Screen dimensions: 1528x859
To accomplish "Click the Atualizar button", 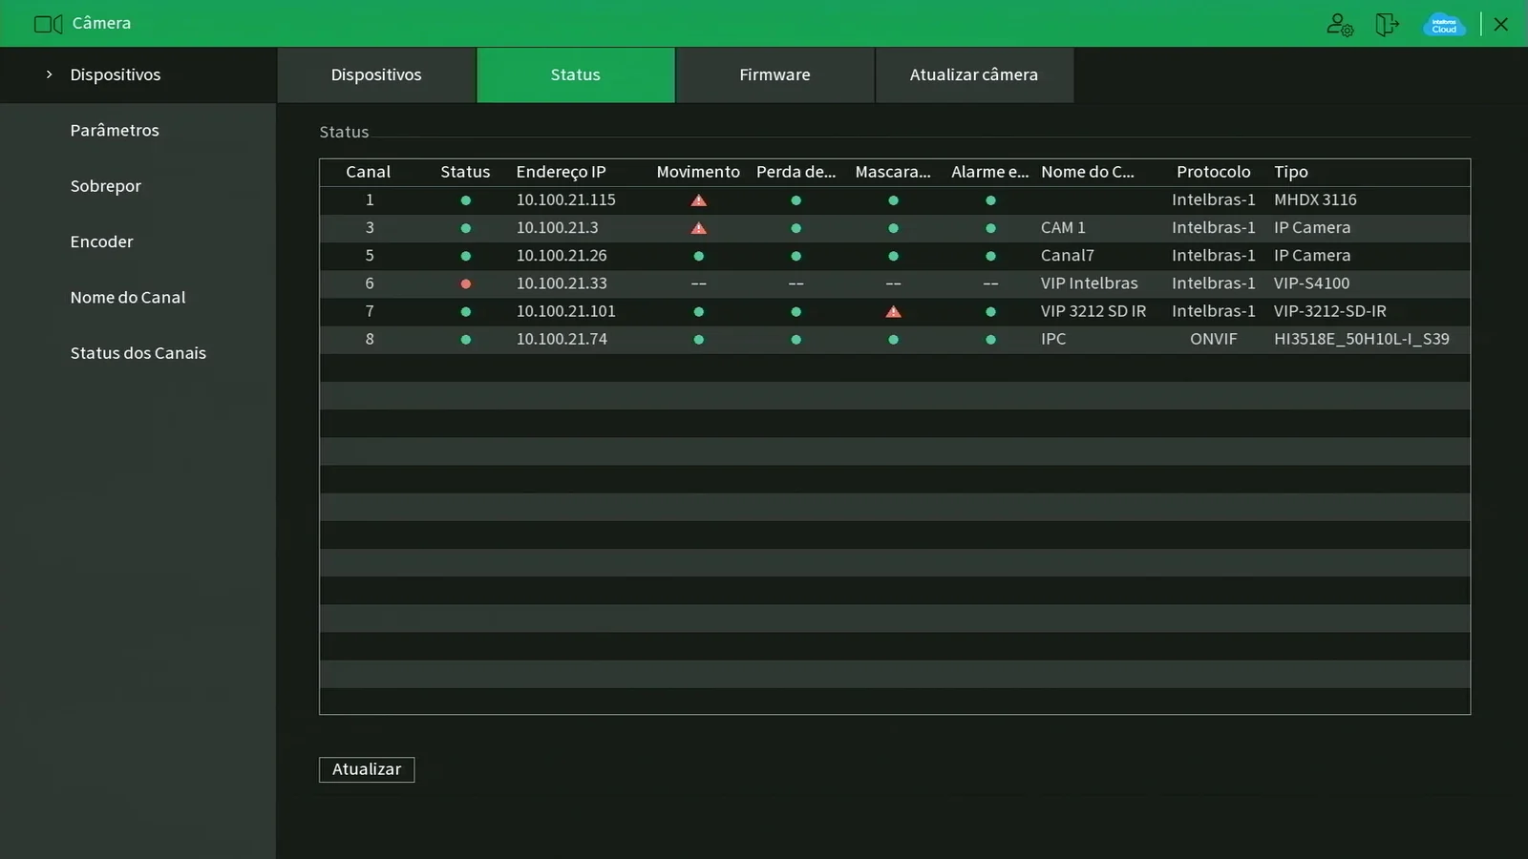I will coord(367,769).
